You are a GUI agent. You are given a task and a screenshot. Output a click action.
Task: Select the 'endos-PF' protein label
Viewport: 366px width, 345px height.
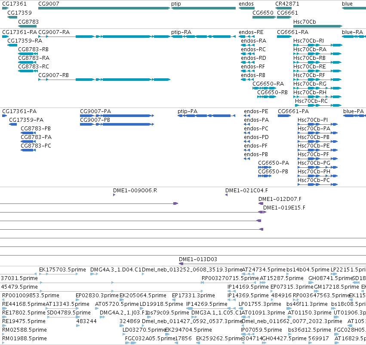[x=255, y=146]
